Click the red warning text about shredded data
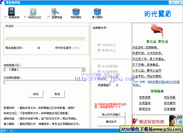183x133 pixels. [110, 106]
